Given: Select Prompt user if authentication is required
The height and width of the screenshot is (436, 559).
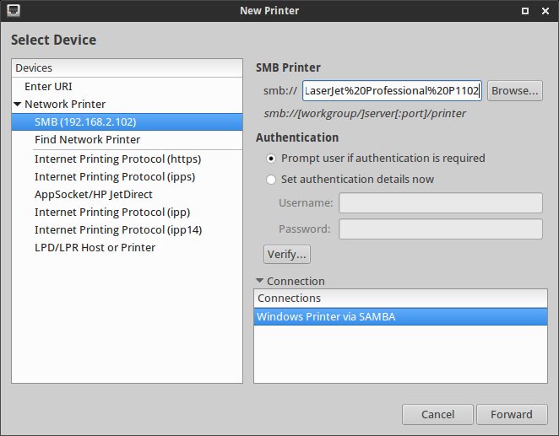Looking at the screenshot, I should [x=271, y=158].
